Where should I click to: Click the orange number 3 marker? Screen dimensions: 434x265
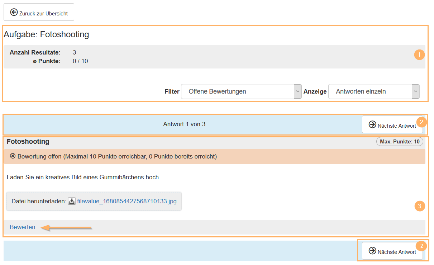click(420, 206)
